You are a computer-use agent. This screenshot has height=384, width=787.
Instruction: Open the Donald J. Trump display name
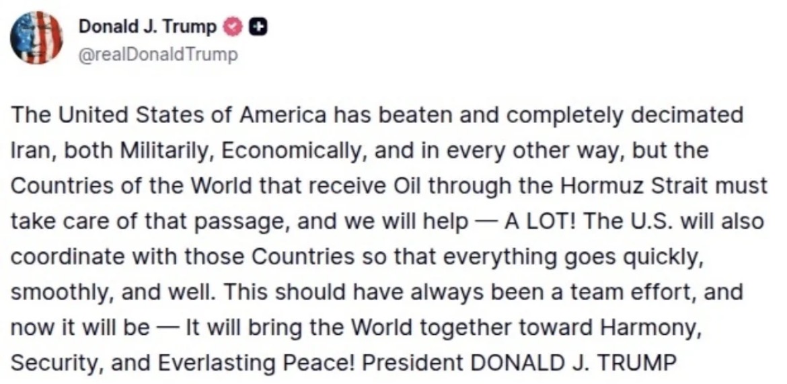pos(147,27)
